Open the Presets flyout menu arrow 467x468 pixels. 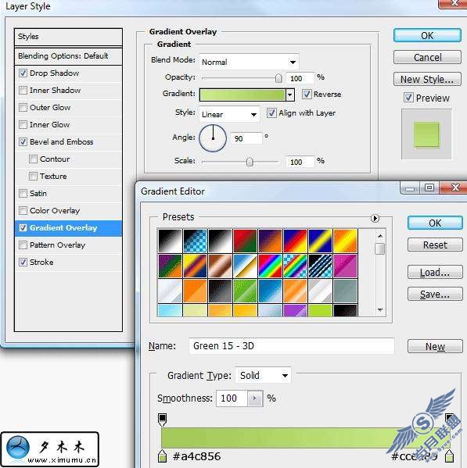click(375, 218)
